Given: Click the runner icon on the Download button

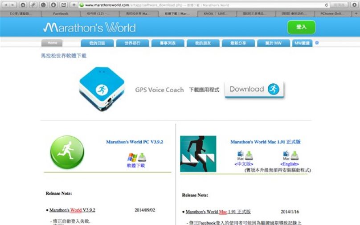Looking at the screenshot, I should [273, 89].
